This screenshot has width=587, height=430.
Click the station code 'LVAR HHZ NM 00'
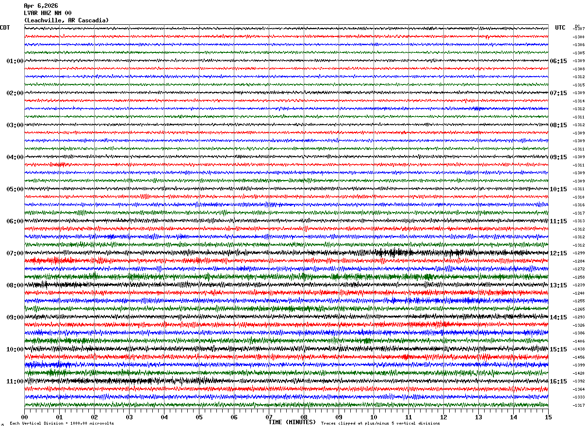point(48,13)
